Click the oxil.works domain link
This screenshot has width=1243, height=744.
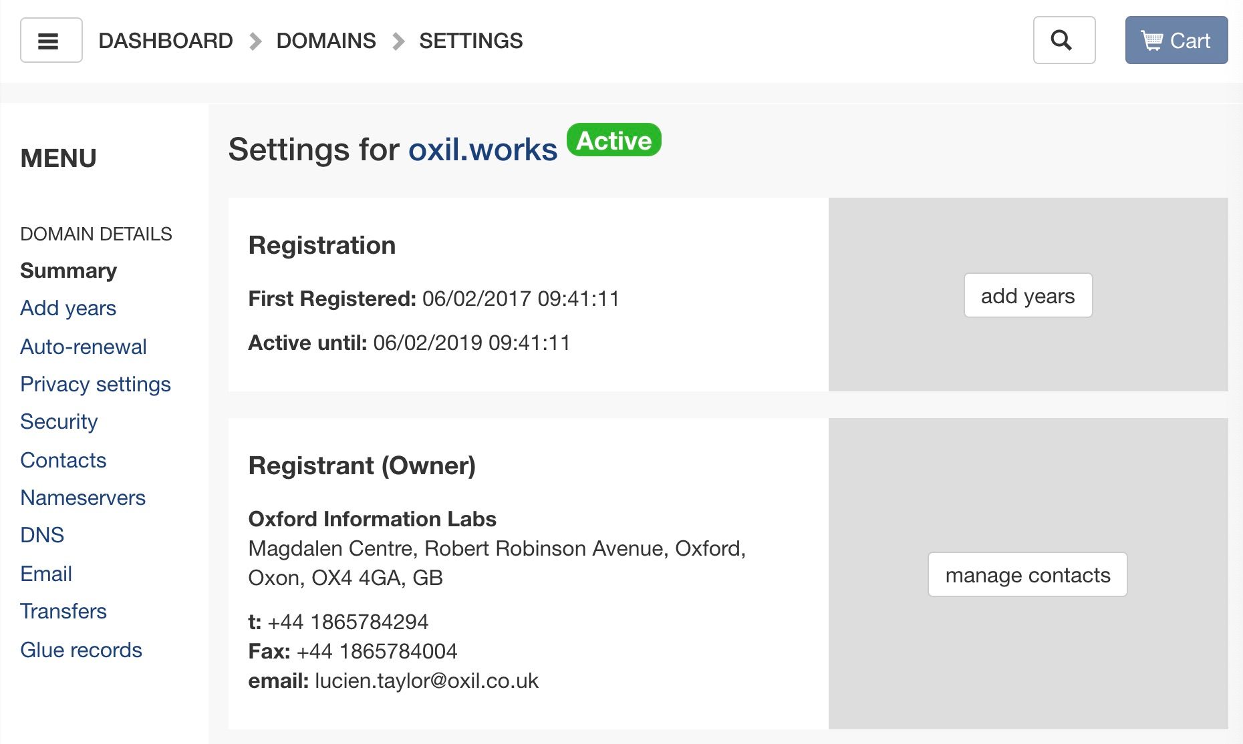coord(482,150)
